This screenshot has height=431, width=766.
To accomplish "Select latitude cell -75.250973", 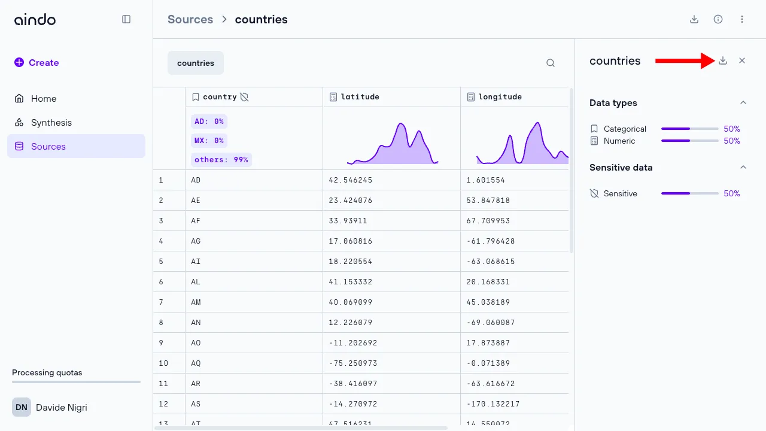I will [391, 363].
